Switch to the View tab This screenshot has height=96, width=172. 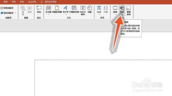coord(14,2)
